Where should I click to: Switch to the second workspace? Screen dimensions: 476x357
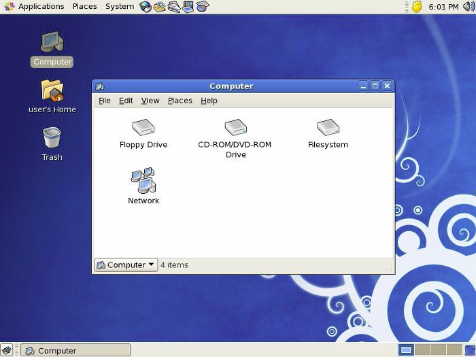(x=422, y=350)
